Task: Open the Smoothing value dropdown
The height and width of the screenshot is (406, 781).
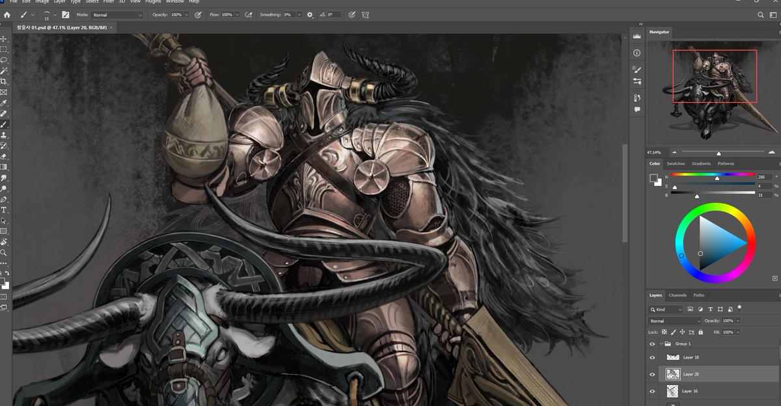Action: (299, 14)
